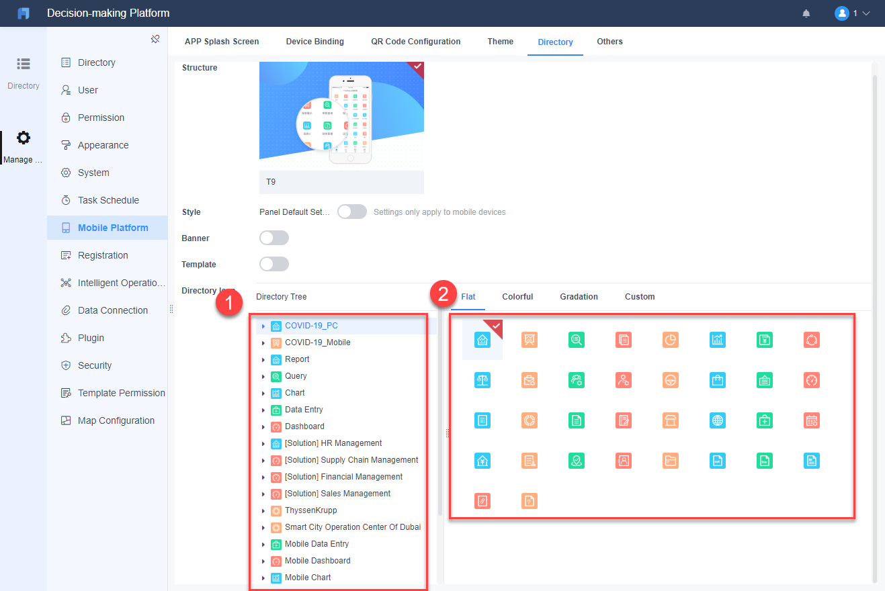885x591 pixels.
Task: Select the COVID-19_Mobile directory entry
Action: click(x=317, y=343)
